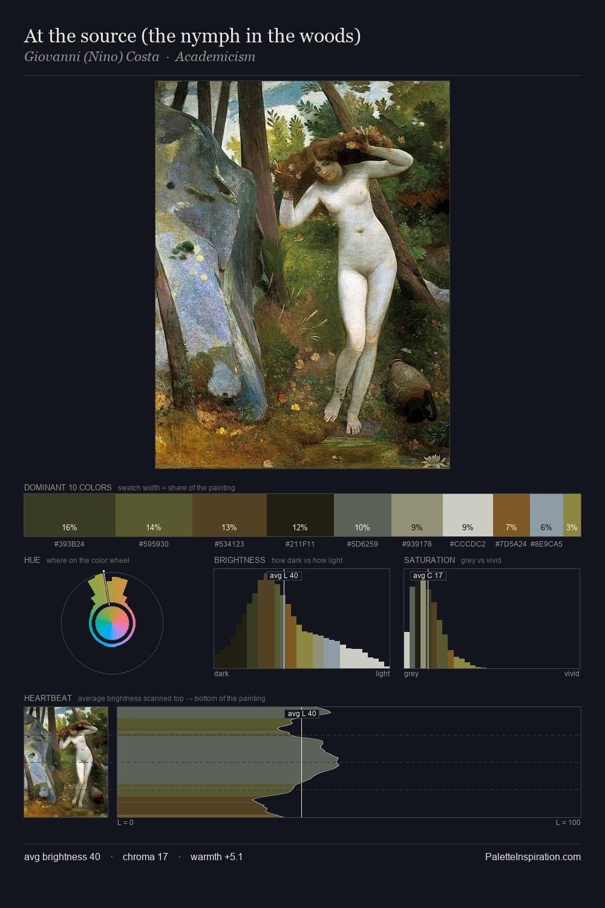
Task: Click the DOMINANT 10 COLORS heading
Action: tap(68, 487)
